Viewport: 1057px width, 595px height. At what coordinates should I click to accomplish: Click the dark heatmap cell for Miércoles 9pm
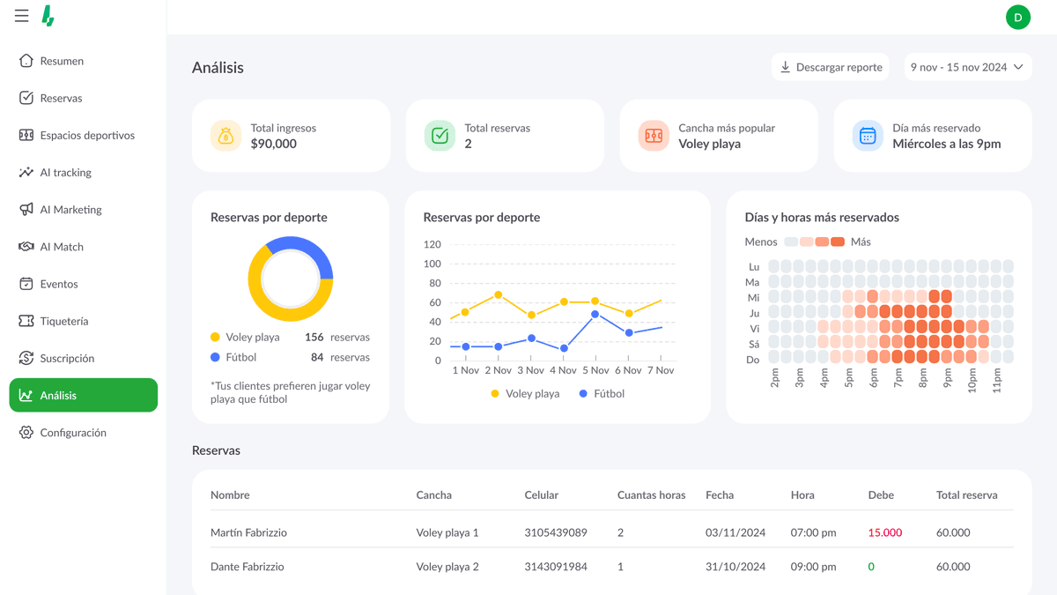pyautogui.click(x=947, y=297)
